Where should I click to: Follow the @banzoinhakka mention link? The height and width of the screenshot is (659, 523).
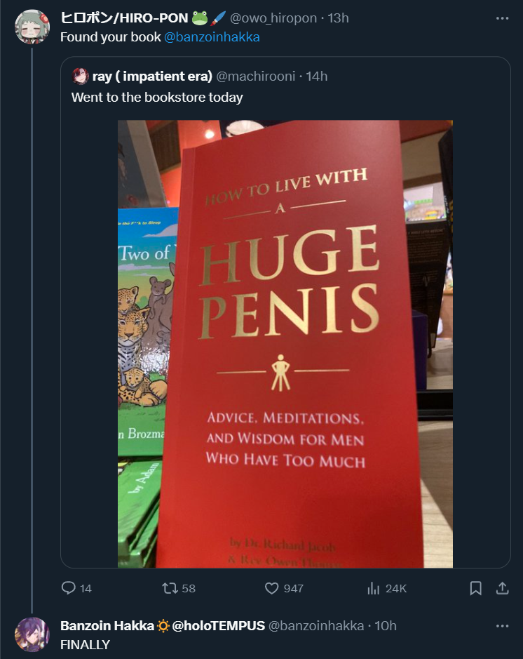pos(212,37)
